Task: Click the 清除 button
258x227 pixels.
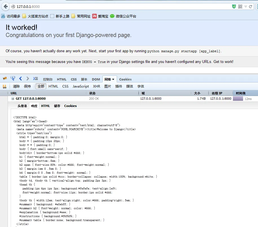Action: coord(16,86)
